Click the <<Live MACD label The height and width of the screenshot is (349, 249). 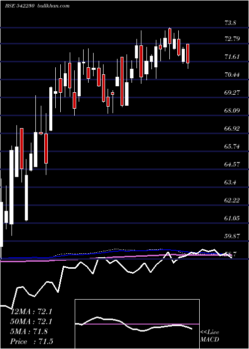point(210,336)
